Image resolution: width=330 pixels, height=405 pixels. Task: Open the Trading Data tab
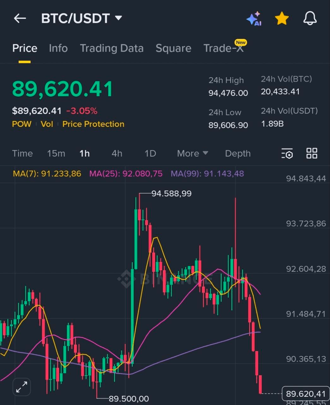tap(111, 48)
